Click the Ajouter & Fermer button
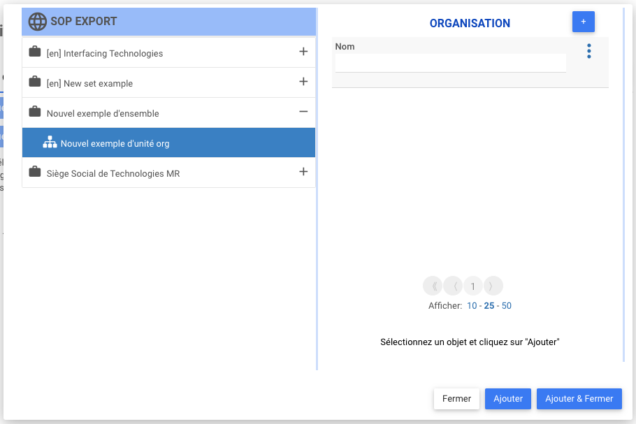 click(x=579, y=399)
